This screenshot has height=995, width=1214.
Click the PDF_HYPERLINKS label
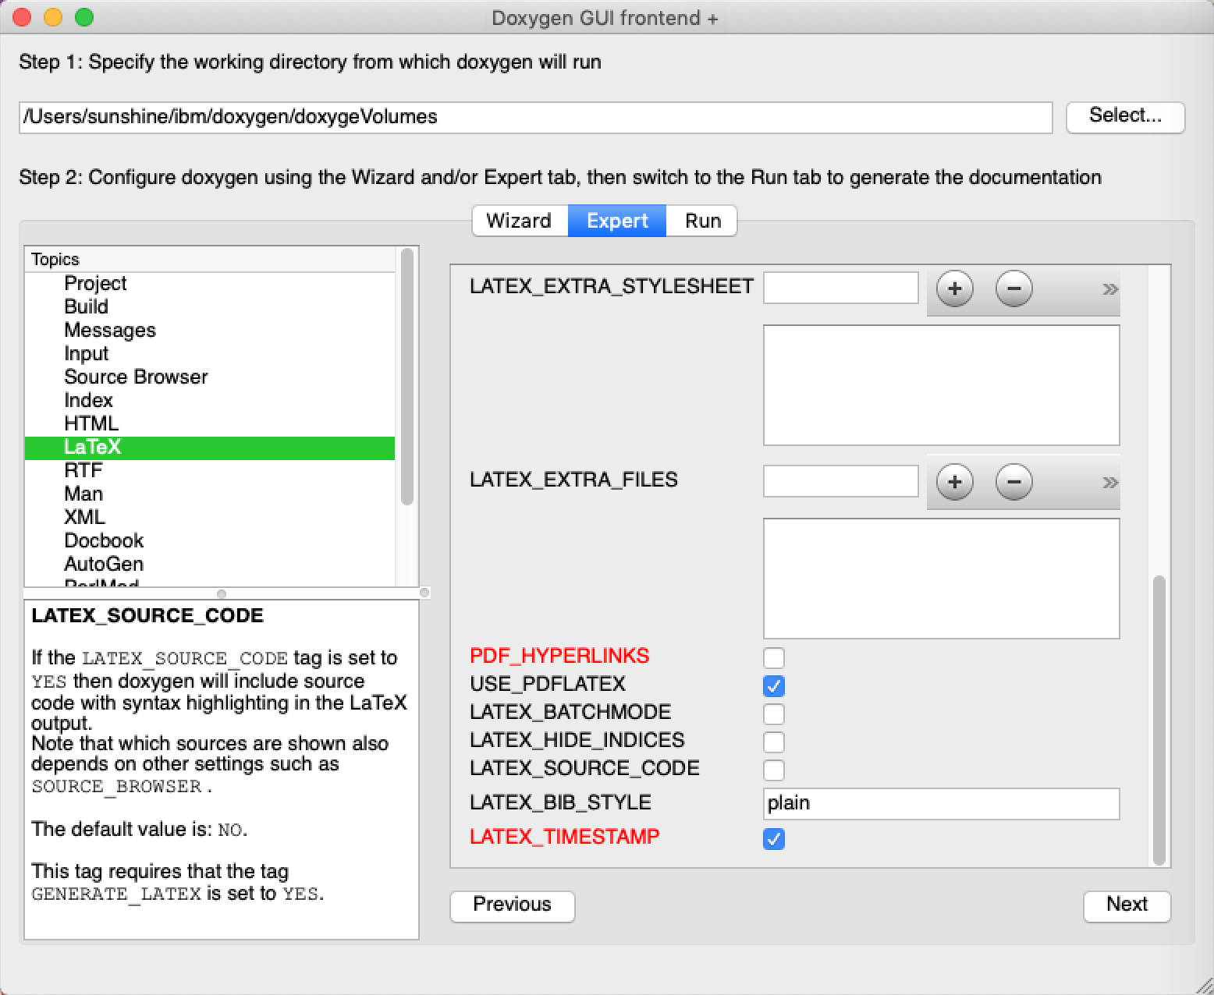(x=559, y=656)
